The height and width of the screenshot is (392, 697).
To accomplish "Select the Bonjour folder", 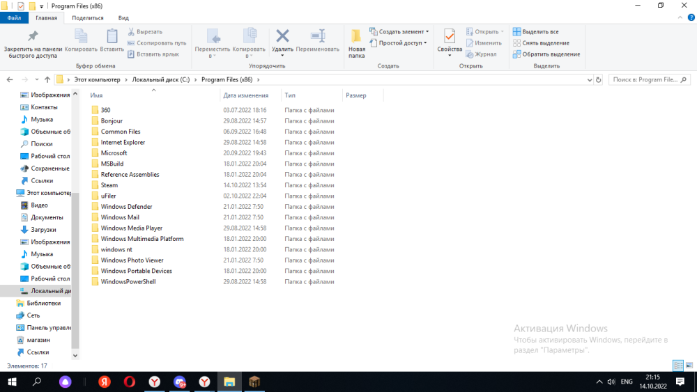I will [x=112, y=120].
